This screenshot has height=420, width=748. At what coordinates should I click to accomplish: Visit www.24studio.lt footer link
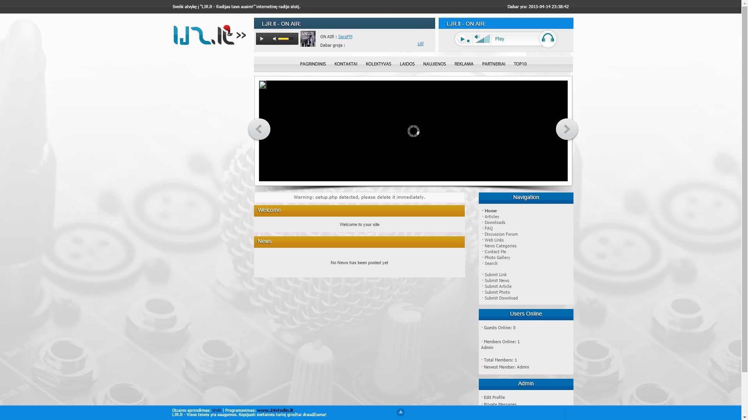coord(275,410)
